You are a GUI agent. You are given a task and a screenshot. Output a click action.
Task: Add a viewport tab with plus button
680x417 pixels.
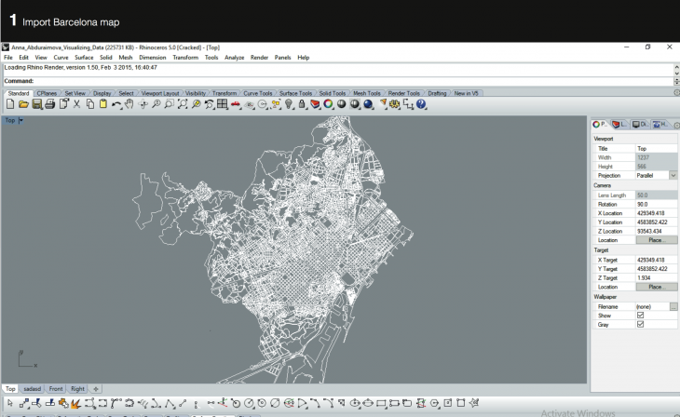[96, 389]
